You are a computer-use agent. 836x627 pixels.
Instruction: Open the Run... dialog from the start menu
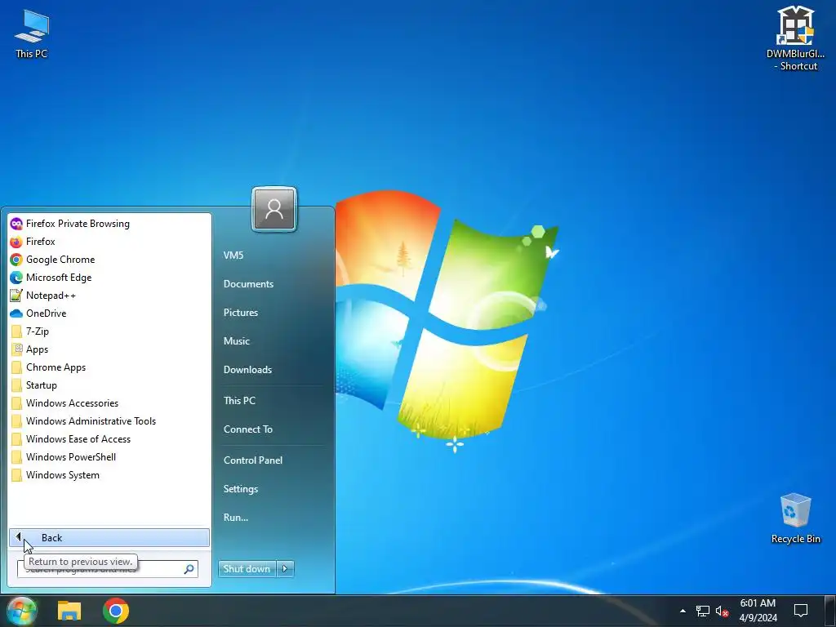(236, 517)
